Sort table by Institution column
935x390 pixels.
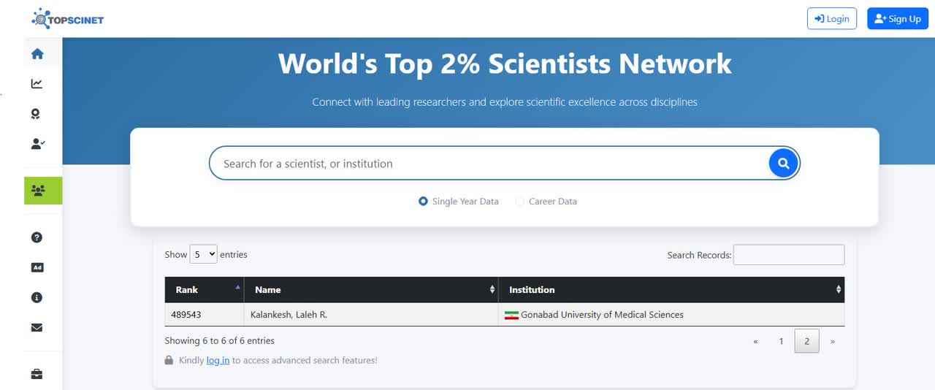coord(671,290)
